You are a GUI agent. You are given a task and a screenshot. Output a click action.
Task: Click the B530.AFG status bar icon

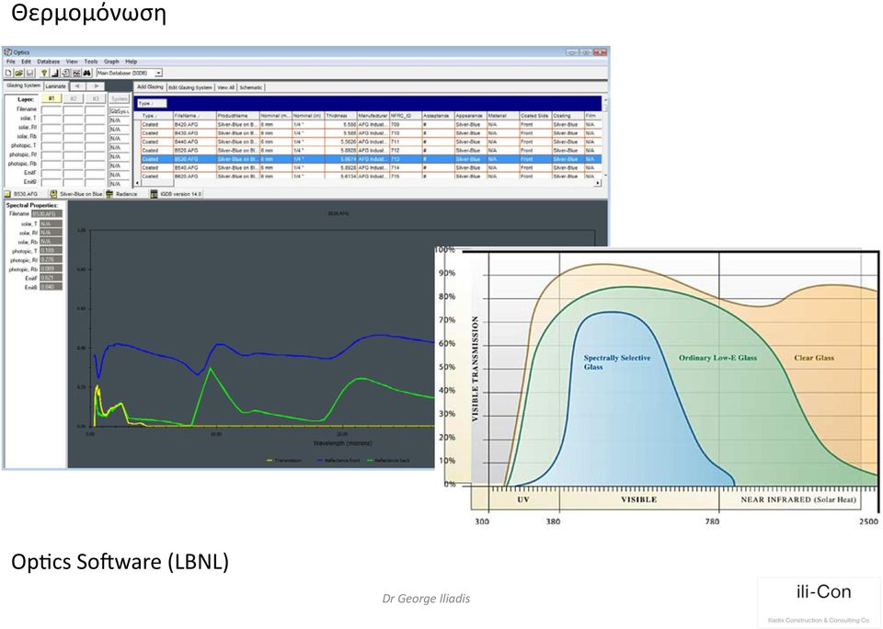[7, 194]
